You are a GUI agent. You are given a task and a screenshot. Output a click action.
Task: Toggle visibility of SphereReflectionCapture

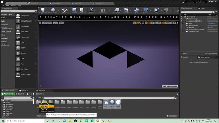pos(182,29)
